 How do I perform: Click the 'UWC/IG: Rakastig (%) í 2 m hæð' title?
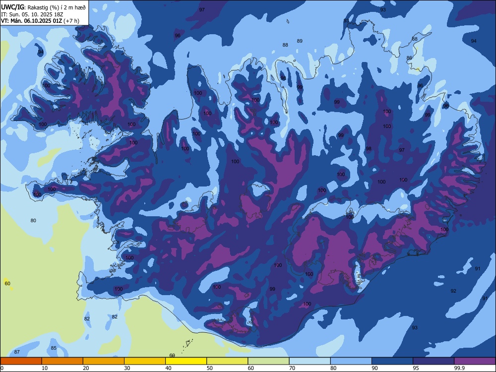coord(43,7)
